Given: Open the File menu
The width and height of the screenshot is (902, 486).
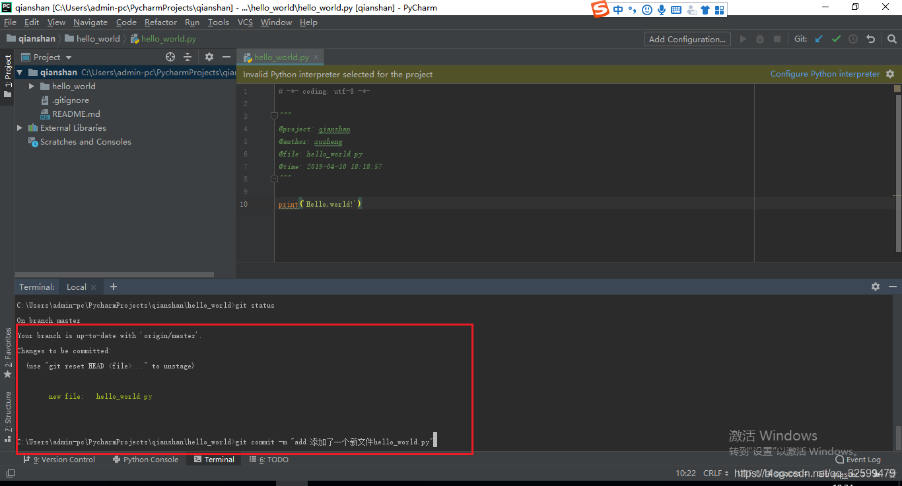Looking at the screenshot, I should (10, 22).
